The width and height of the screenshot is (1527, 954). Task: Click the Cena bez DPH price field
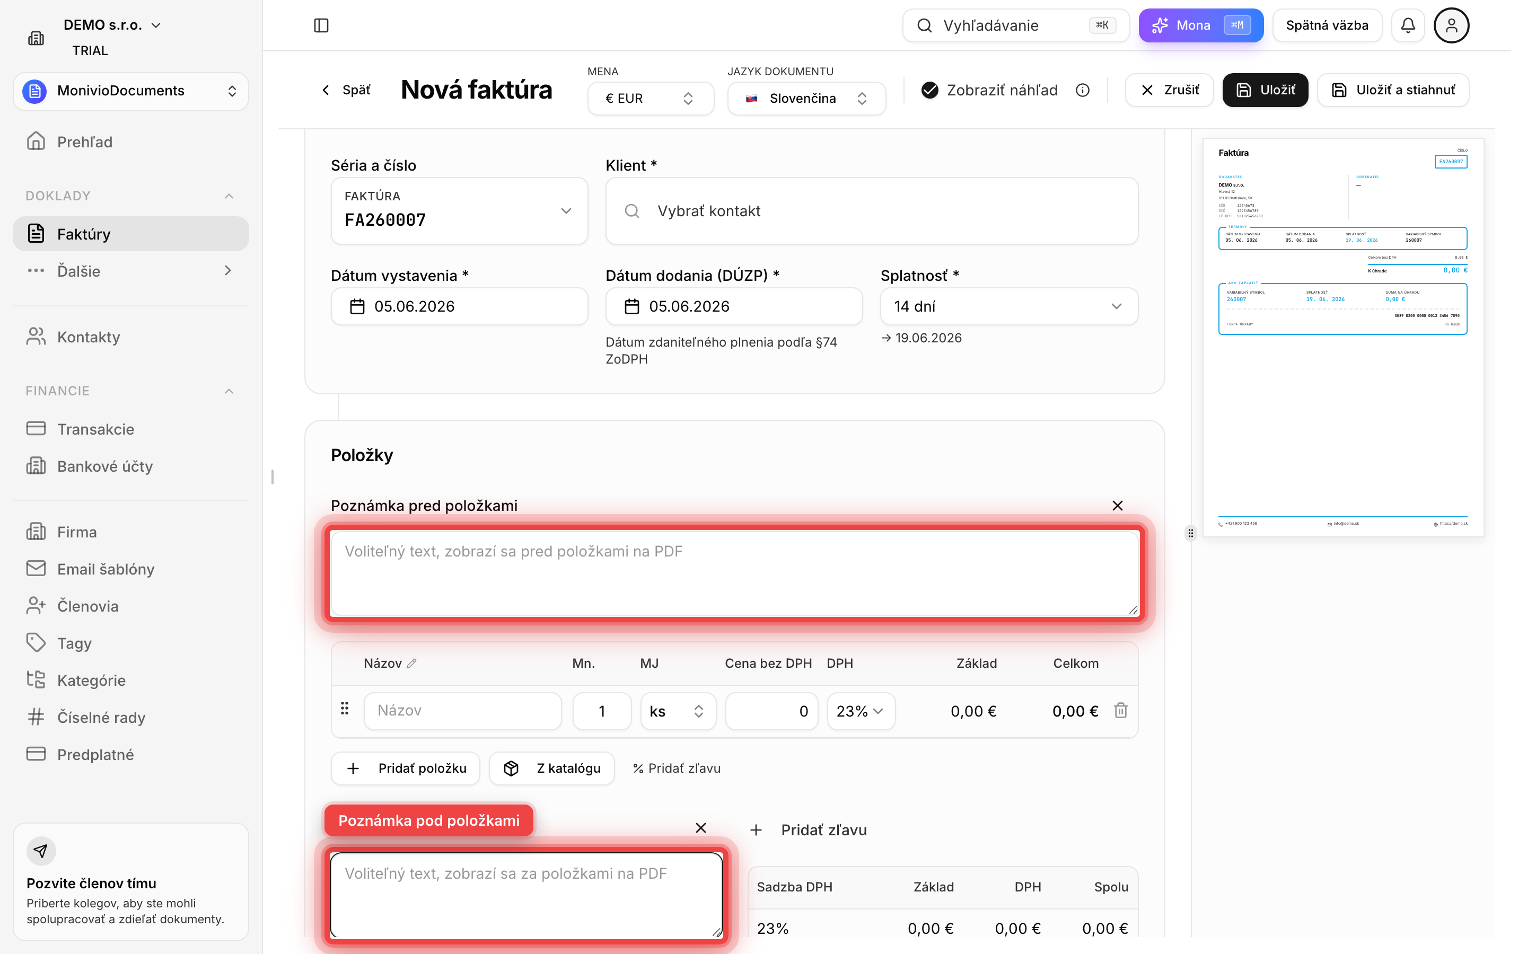point(771,711)
